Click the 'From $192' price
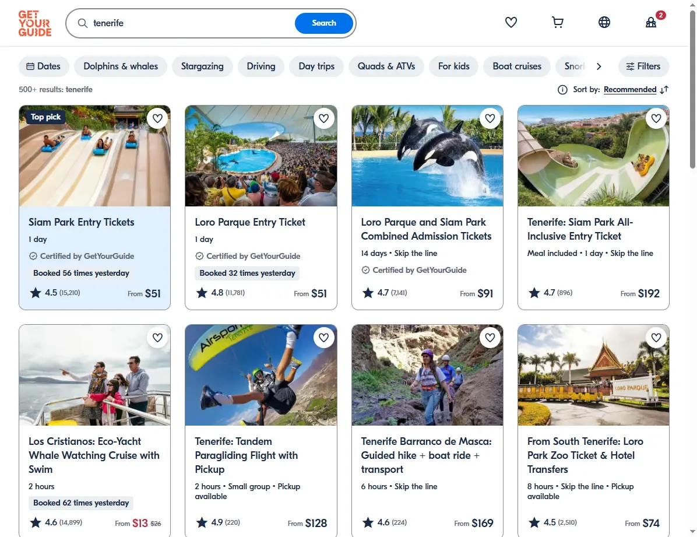697x537 pixels. pos(640,294)
